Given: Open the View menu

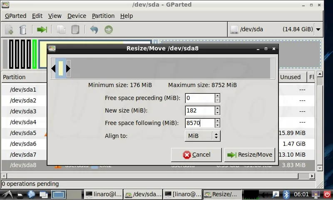Looking at the screenshot, I should [55, 16].
